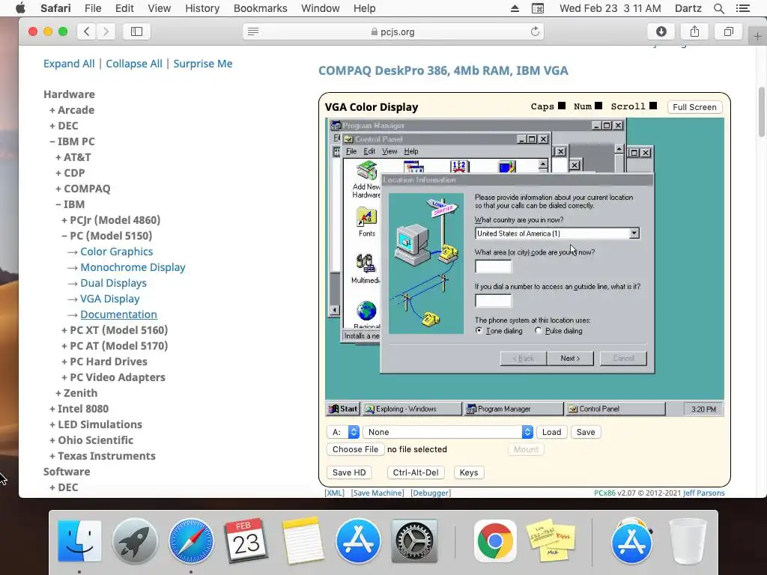Image resolution: width=767 pixels, height=575 pixels.
Task: Click Safari back navigation arrow
Action: (87, 31)
